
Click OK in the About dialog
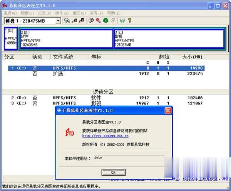pos(114,172)
